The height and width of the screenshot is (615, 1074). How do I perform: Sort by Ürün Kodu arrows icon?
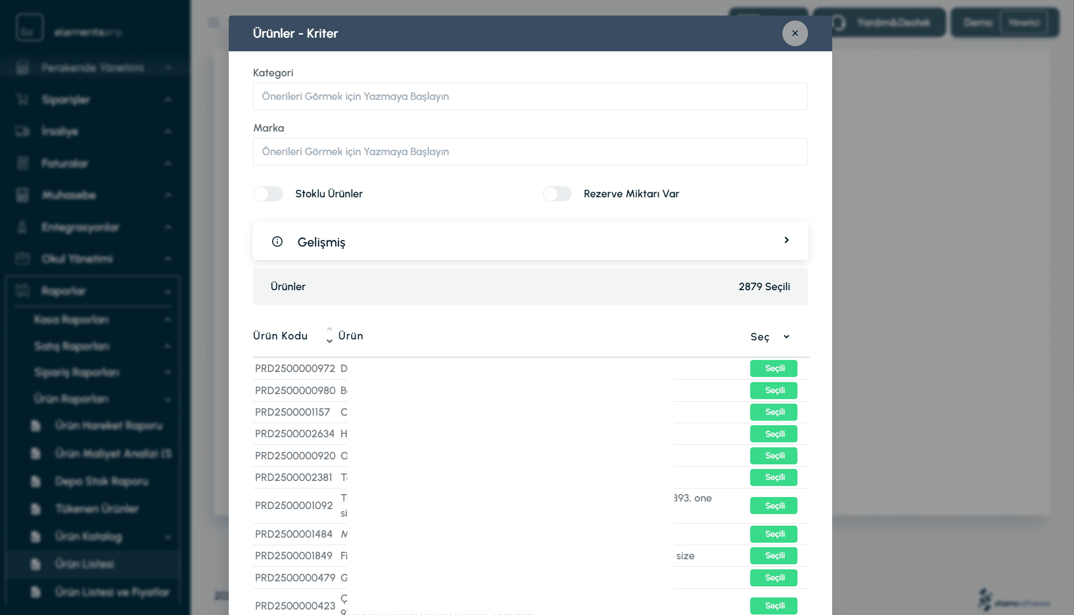tap(329, 335)
